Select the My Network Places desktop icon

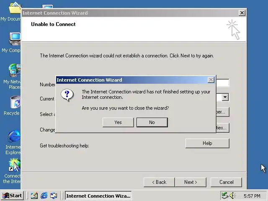[x=12, y=77]
